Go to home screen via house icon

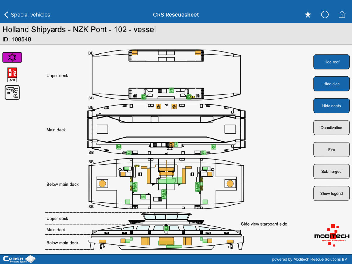pyautogui.click(x=342, y=14)
